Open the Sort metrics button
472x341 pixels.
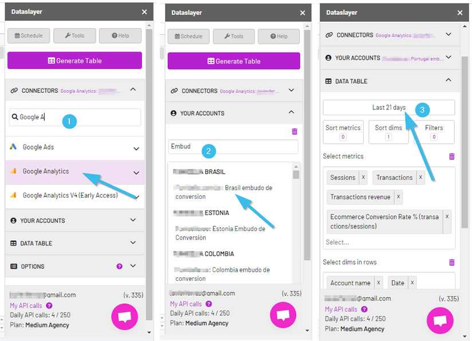pyautogui.click(x=343, y=132)
